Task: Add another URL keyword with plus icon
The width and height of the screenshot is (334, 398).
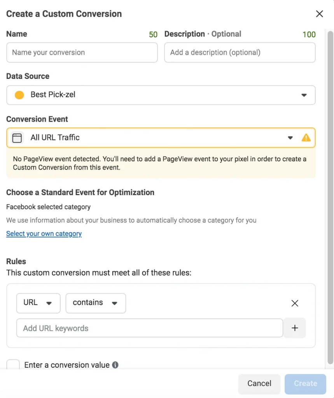Action: pos(295,328)
